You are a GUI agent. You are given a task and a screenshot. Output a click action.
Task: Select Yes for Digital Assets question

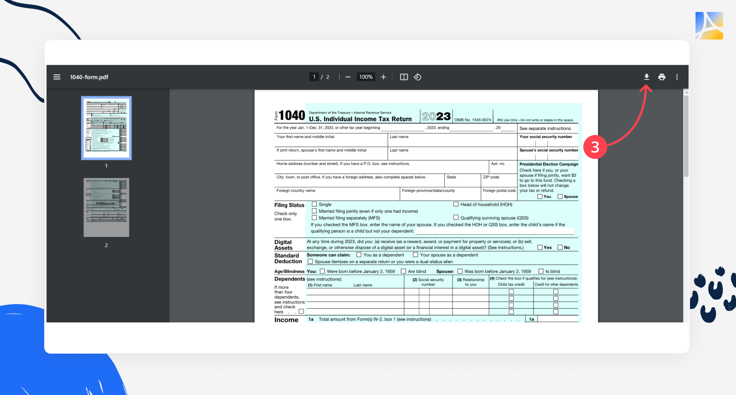click(540, 248)
